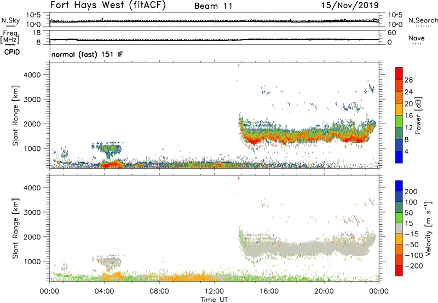Viewport: 438px width, 303px height.
Task: Click the blue top of the velocity color bar
Action: click(399, 186)
